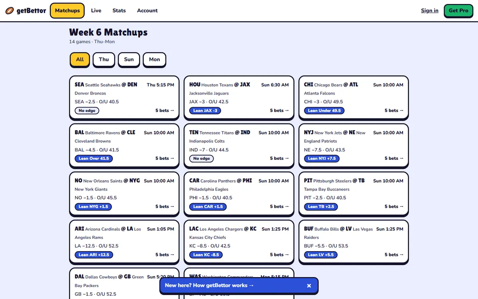This screenshot has width=478, height=299.
Task: Click 'BUF −5.5 · O/U 53.5' odds line
Action: (326, 246)
